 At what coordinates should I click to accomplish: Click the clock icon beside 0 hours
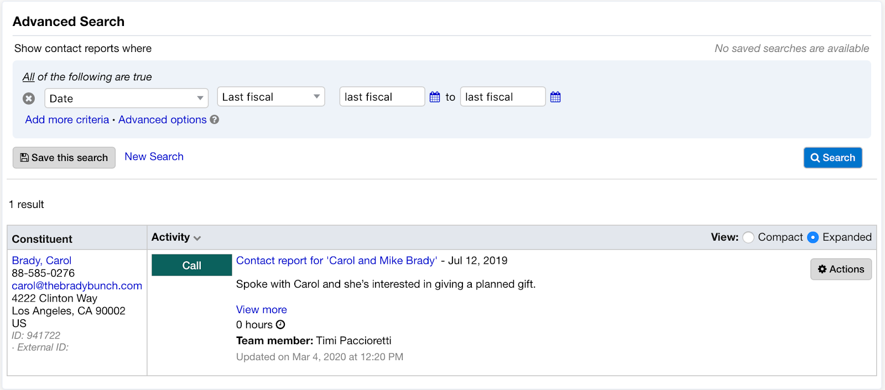coord(280,325)
